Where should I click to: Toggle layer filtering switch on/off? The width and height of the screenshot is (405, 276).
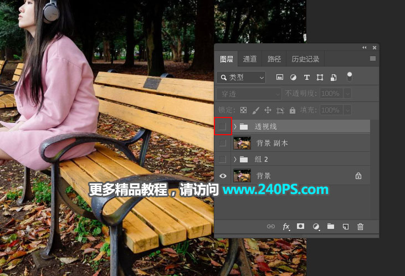[349, 76]
